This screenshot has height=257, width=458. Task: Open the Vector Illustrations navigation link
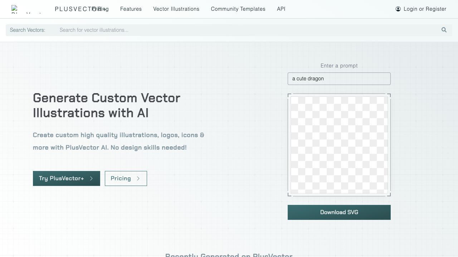click(176, 9)
